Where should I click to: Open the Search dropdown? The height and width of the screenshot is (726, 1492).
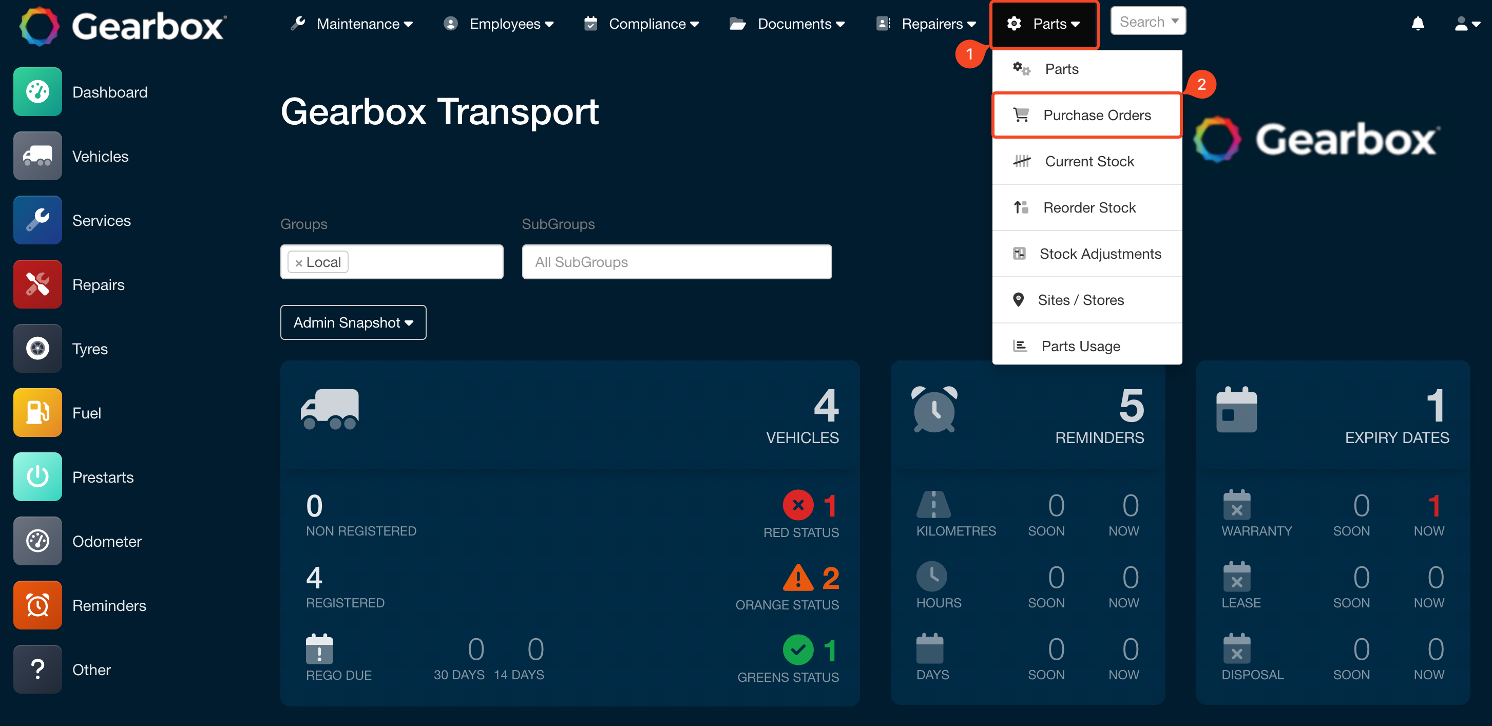1148,22
